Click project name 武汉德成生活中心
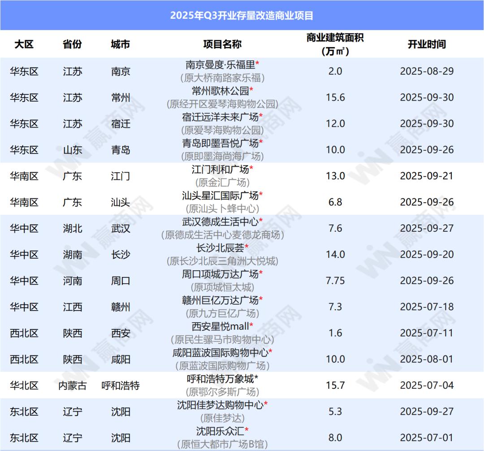This screenshot has height=451, width=484. (220, 222)
